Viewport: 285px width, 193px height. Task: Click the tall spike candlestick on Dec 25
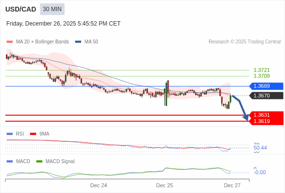click(x=166, y=94)
